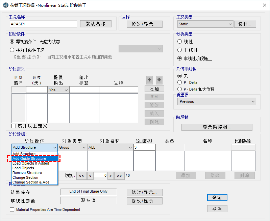The height and width of the screenshot is (221, 270).
Task: Choose Remove Structure in the operation list
Action: click(27, 173)
